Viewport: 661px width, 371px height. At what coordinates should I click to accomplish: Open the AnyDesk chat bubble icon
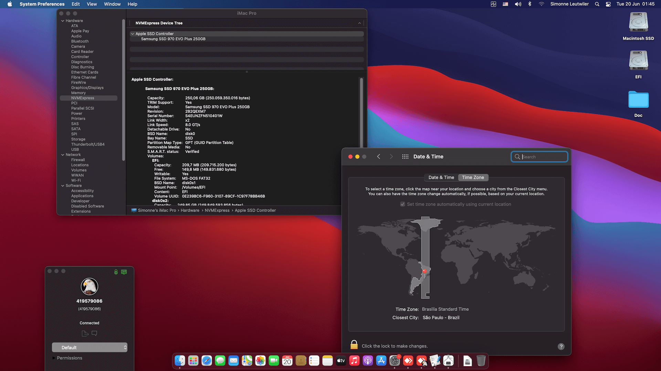coord(94,333)
